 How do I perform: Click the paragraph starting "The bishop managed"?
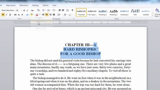pyautogui.click(x=80, y=81)
